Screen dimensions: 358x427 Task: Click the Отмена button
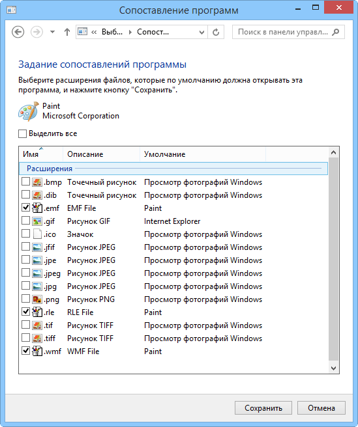point(321,408)
